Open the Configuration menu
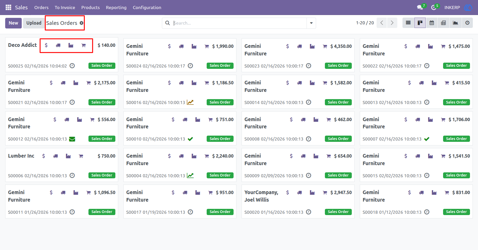The height and width of the screenshot is (250, 478). tap(147, 8)
